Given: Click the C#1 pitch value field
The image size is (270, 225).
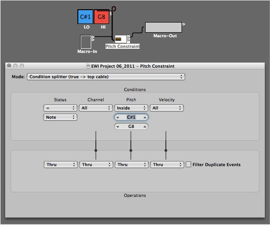Looking at the screenshot, I should click(x=131, y=117).
